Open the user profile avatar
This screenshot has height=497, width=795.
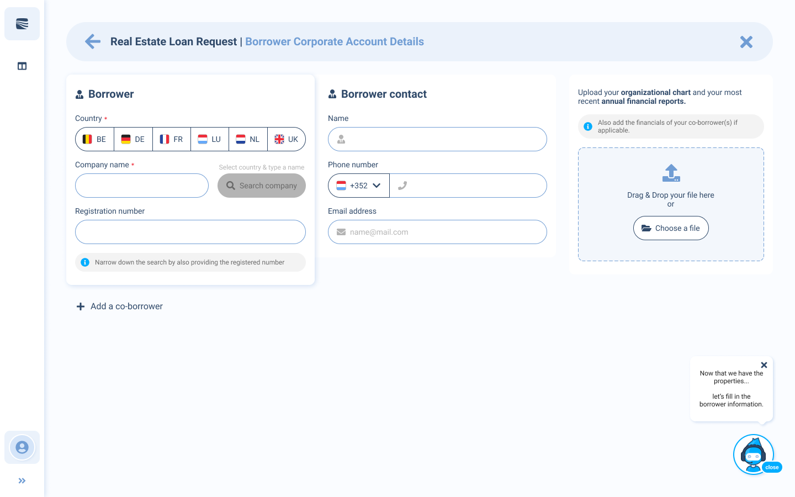coord(22,447)
